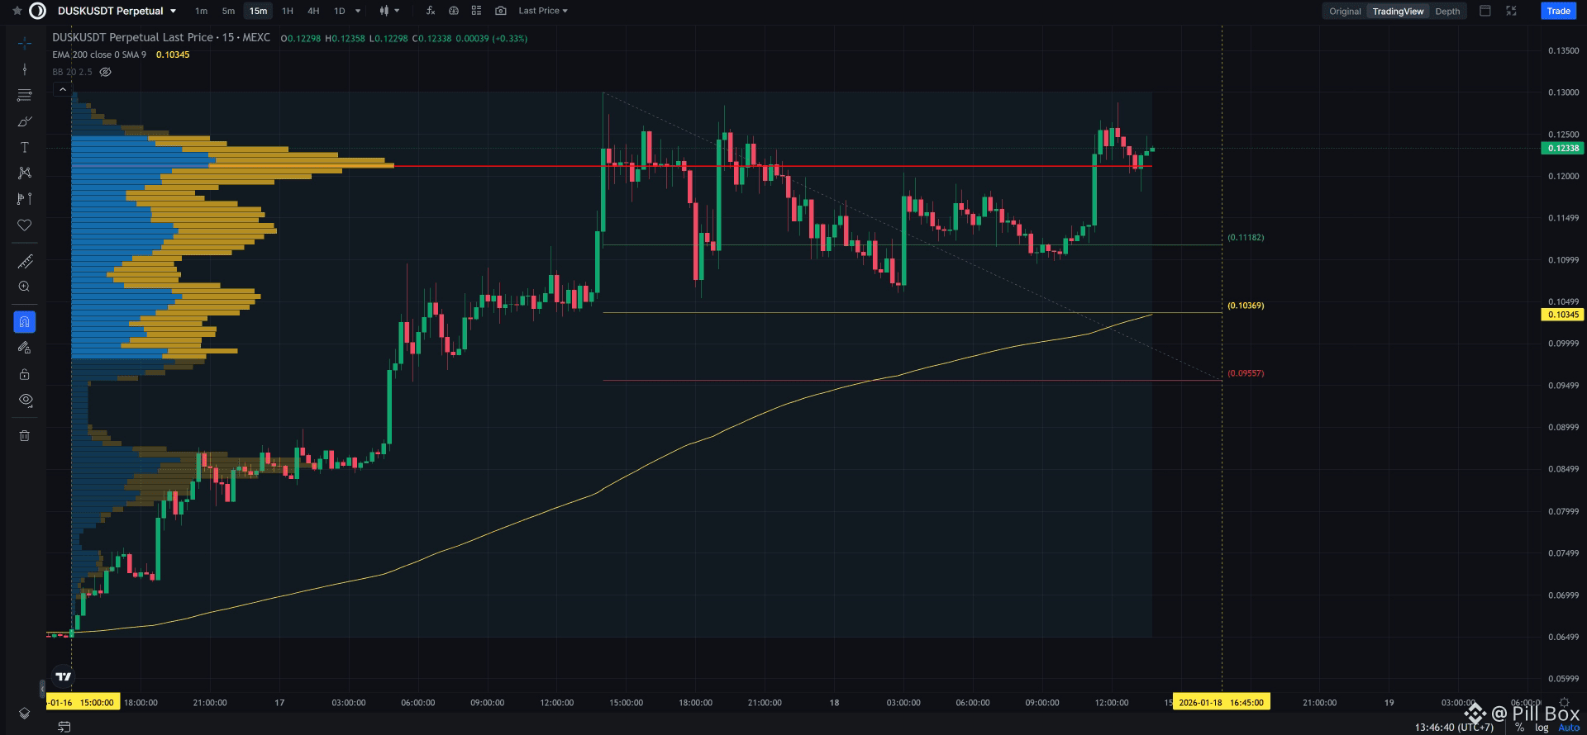
Task: Open the chart settings gear by the time axis
Action: pyautogui.click(x=1564, y=703)
